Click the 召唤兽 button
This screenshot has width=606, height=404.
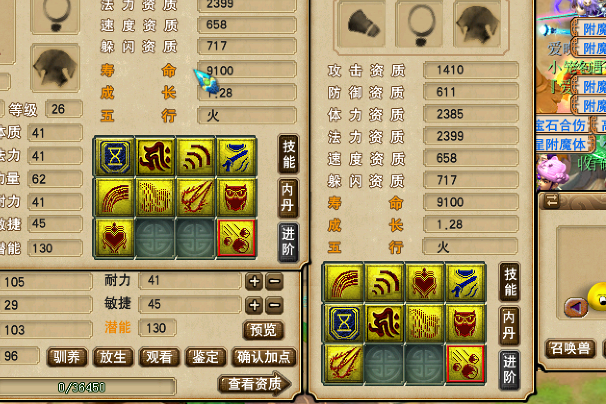coord(570,348)
